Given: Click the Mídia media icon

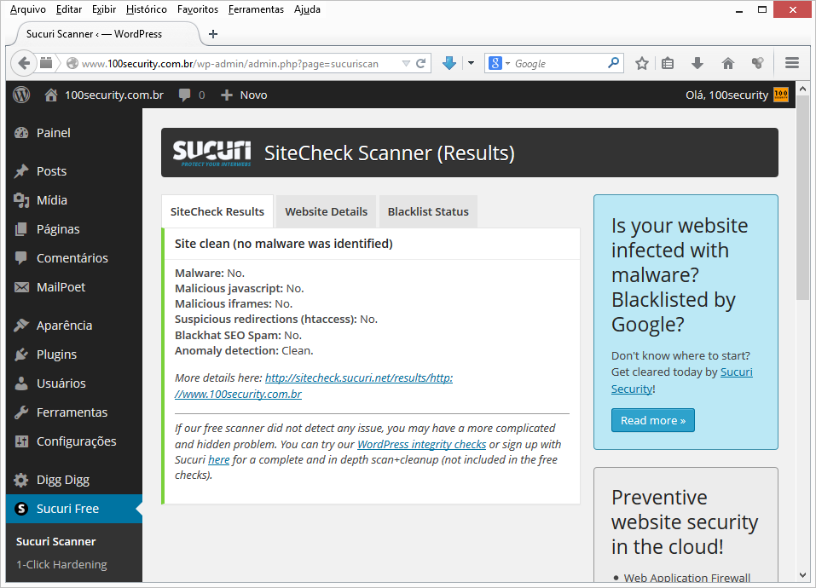Looking at the screenshot, I should pyautogui.click(x=21, y=200).
